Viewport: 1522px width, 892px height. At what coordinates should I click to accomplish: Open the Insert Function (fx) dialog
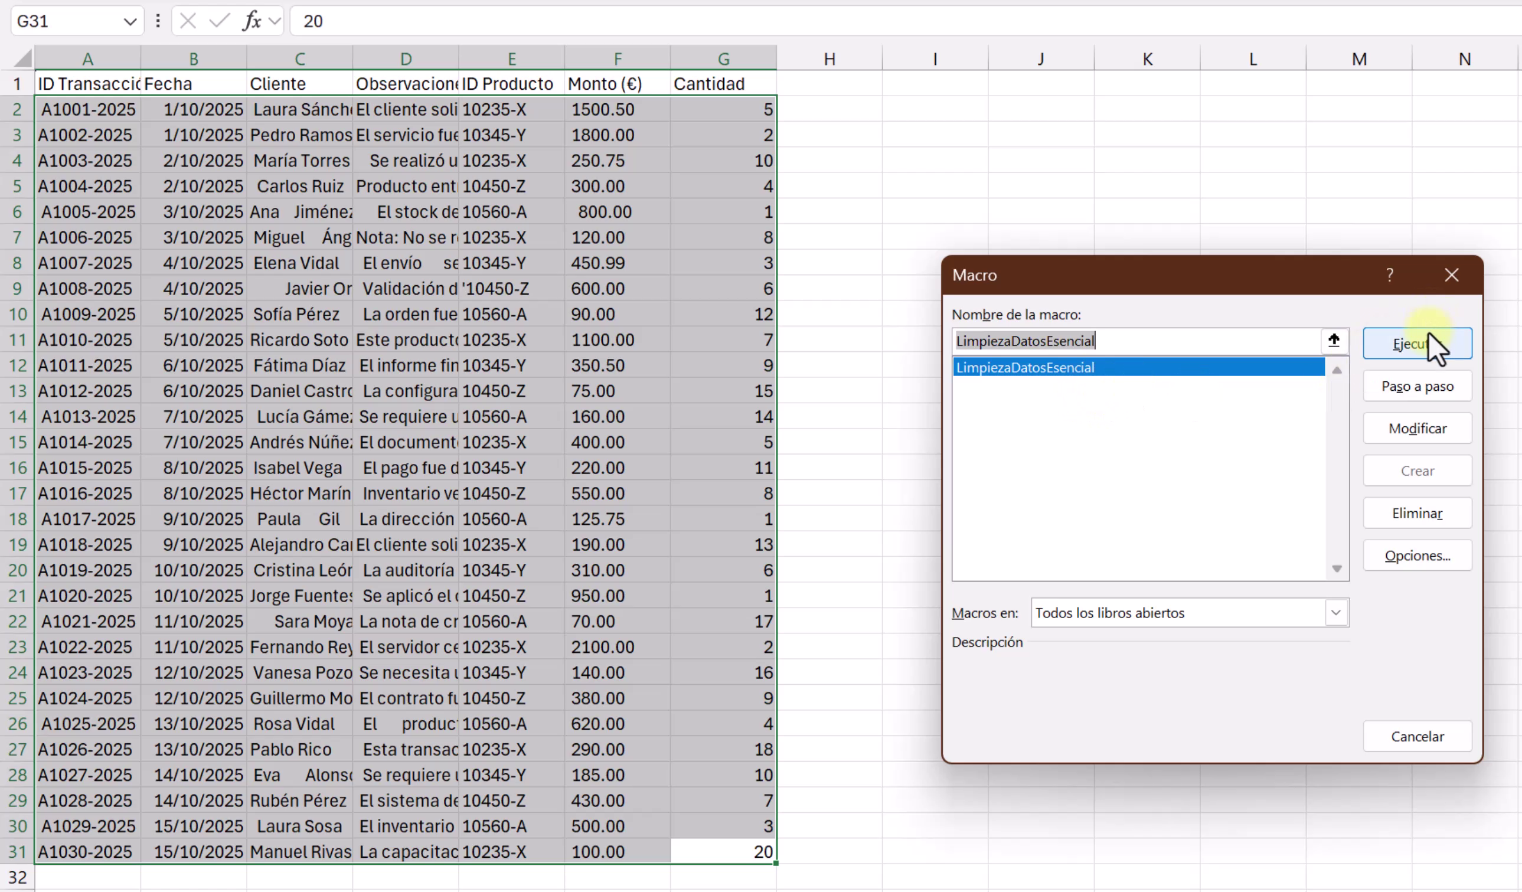(253, 21)
